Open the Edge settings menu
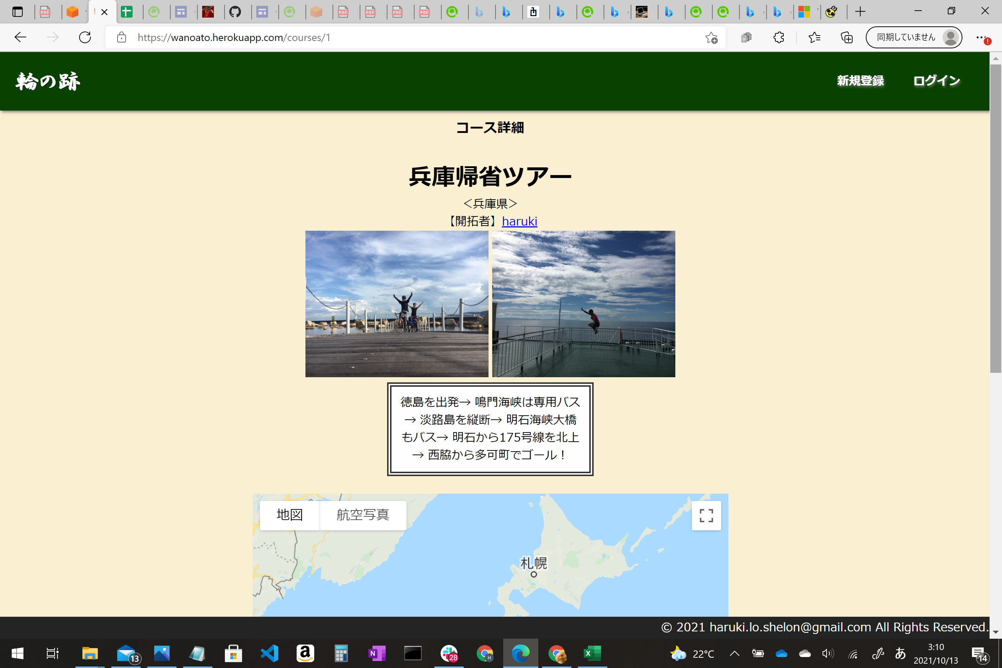 [981, 37]
